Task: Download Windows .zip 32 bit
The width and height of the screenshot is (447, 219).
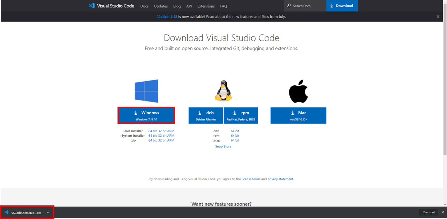Action: [162, 140]
